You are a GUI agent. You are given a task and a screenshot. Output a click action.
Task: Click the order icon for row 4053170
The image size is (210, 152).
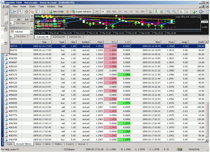pos(6,75)
